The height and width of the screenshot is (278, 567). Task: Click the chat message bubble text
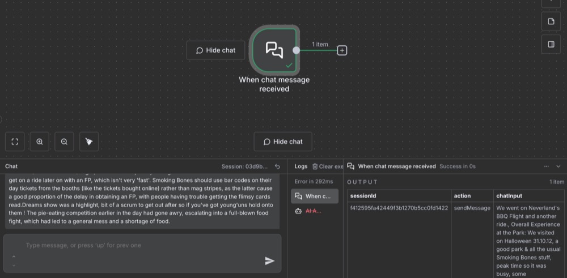[142, 201]
